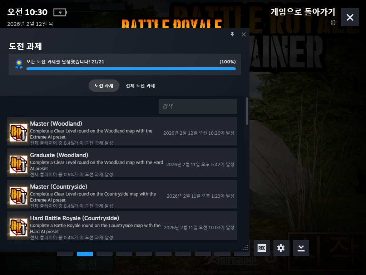Image resolution: width=366 pixels, height=275 pixels.
Task: Click the overlay resize grip icon
Action: point(245,248)
